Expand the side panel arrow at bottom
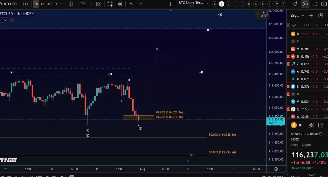Image resolution: width=328 pixels, height=177 pixels. click(287, 175)
